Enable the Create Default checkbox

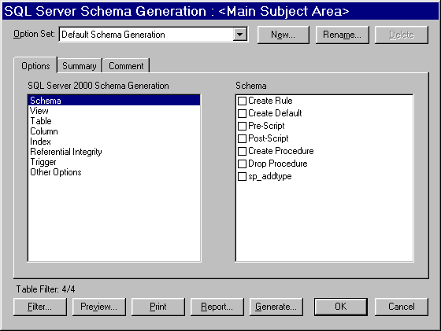[x=242, y=113]
